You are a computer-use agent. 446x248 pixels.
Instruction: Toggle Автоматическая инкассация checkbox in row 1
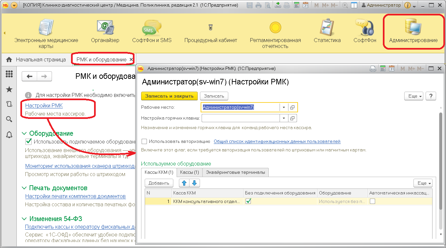pos(372,201)
